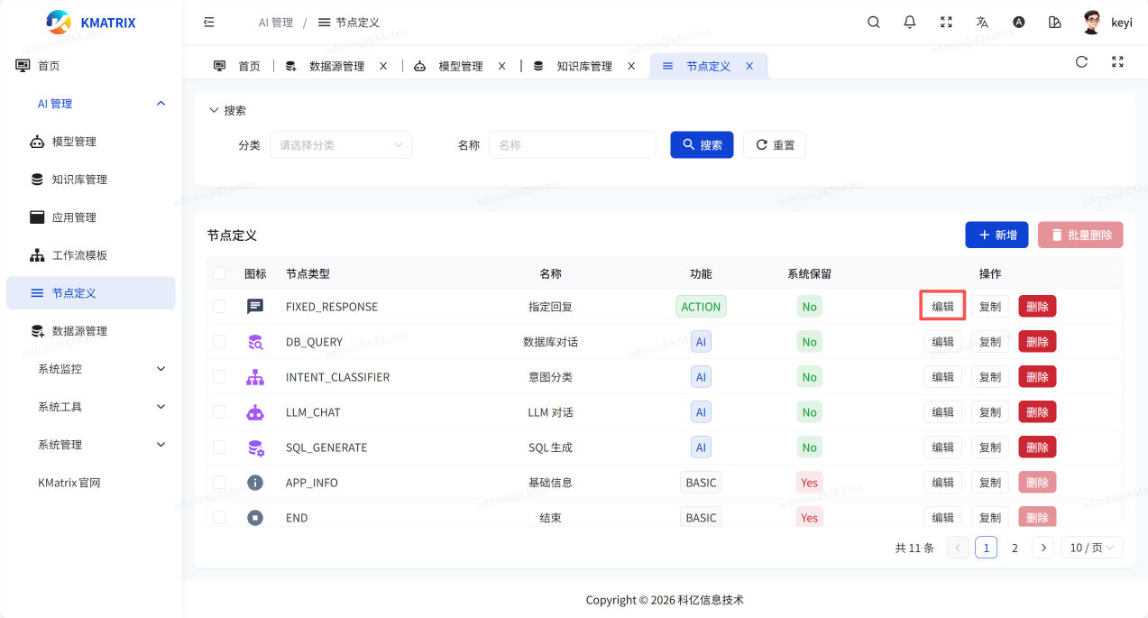Click the 新增 add button
This screenshot has width=1148, height=618.
tap(996, 235)
